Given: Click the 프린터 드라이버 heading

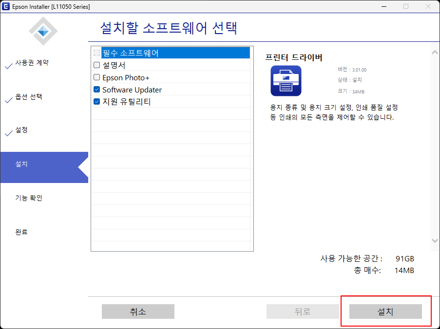Looking at the screenshot, I should [294, 57].
